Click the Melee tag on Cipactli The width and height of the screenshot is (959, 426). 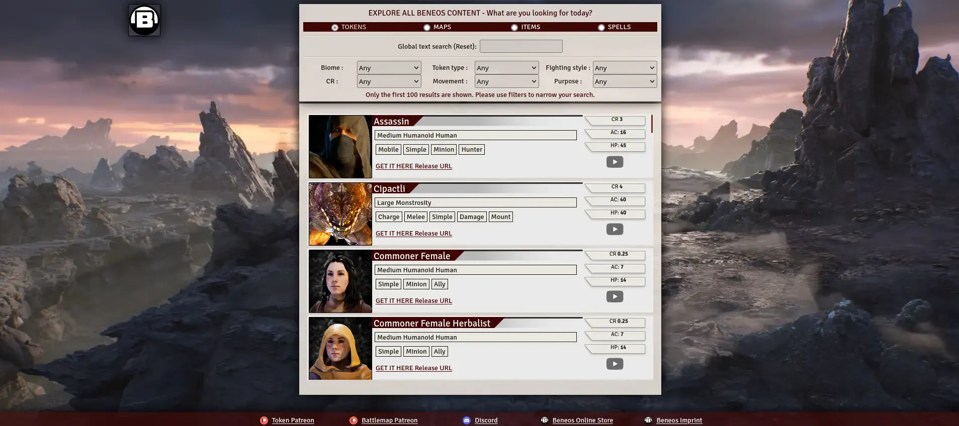click(415, 217)
